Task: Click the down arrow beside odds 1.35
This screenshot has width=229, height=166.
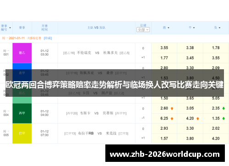Action: pyautogui.click(x=224, y=119)
